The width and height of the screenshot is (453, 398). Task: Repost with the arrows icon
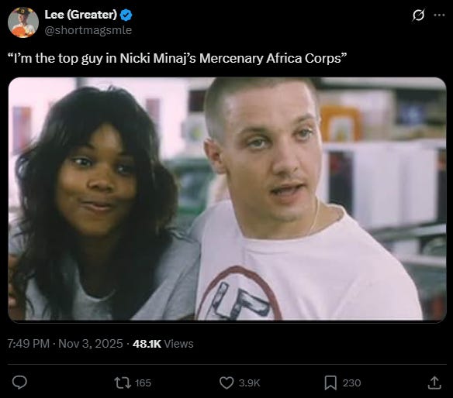(x=123, y=383)
